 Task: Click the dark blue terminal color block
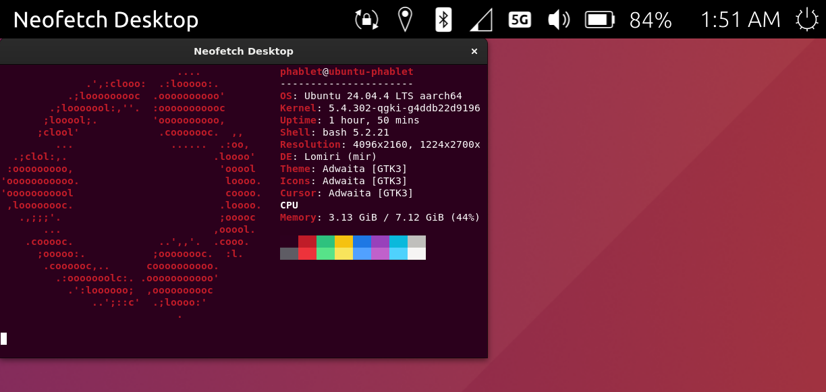pyautogui.click(x=362, y=242)
